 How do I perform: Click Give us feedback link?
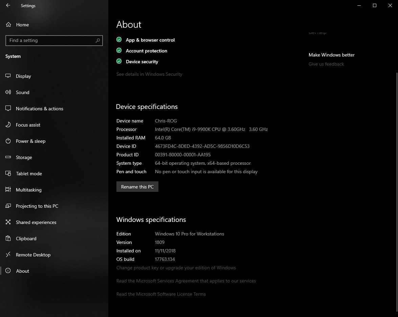[x=326, y=64]
